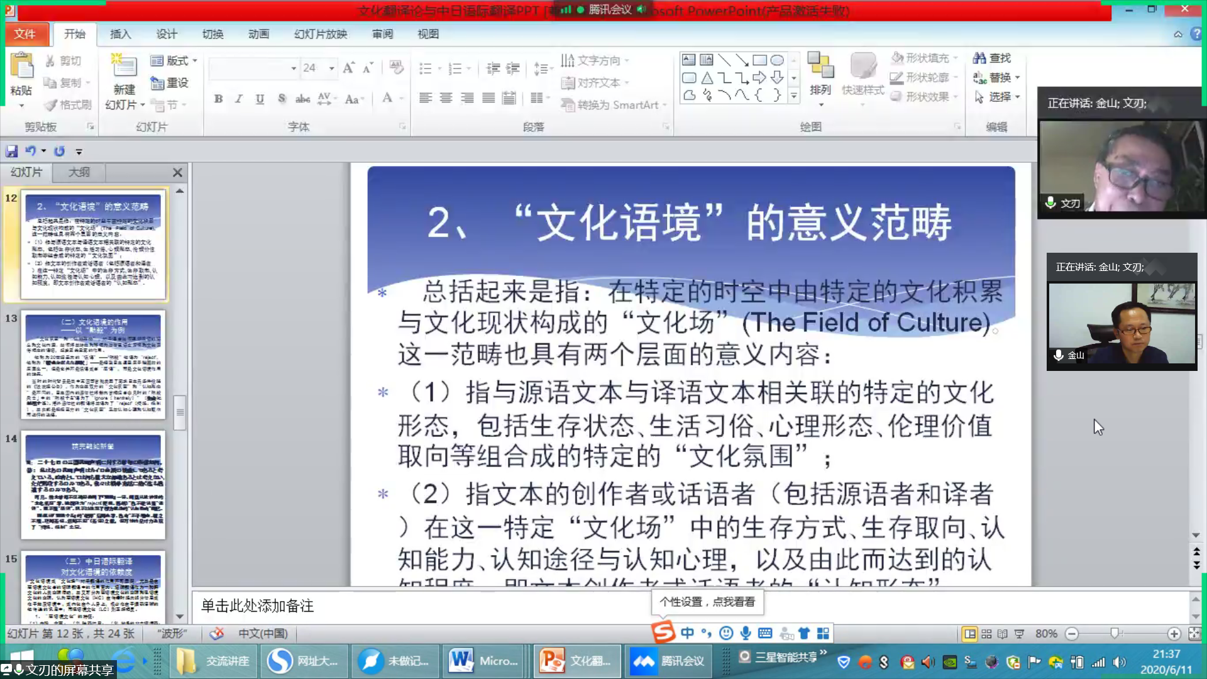Open the Insert (插入) ribbon tab
The width and height of the screenshot is (1207, 679).
pos(120,34)
